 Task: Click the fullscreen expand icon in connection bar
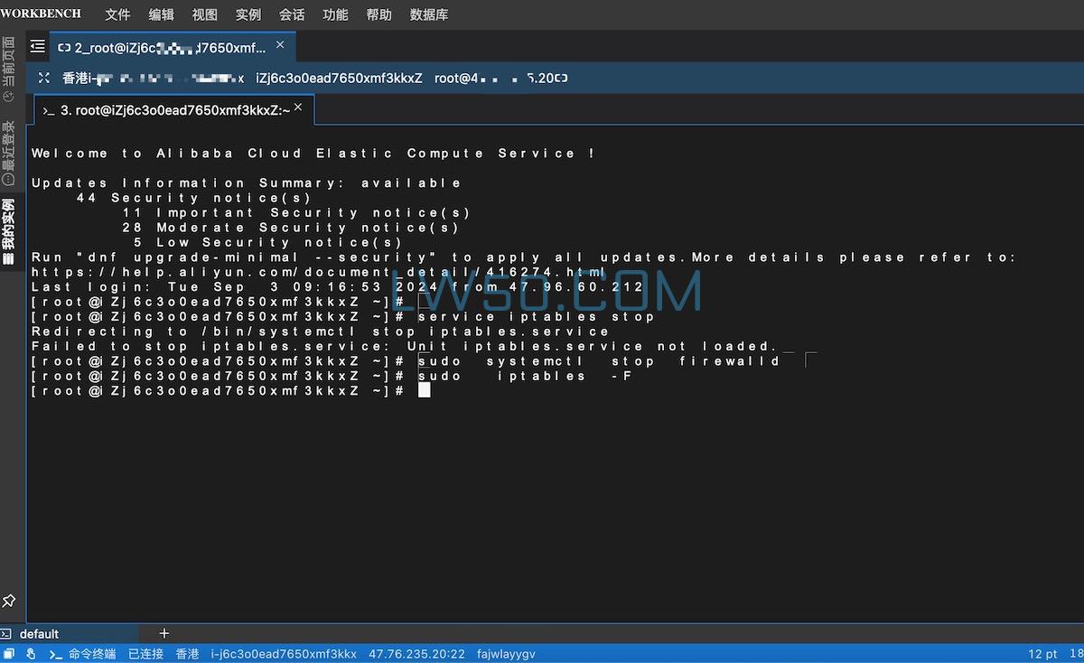tap(44, 79)
